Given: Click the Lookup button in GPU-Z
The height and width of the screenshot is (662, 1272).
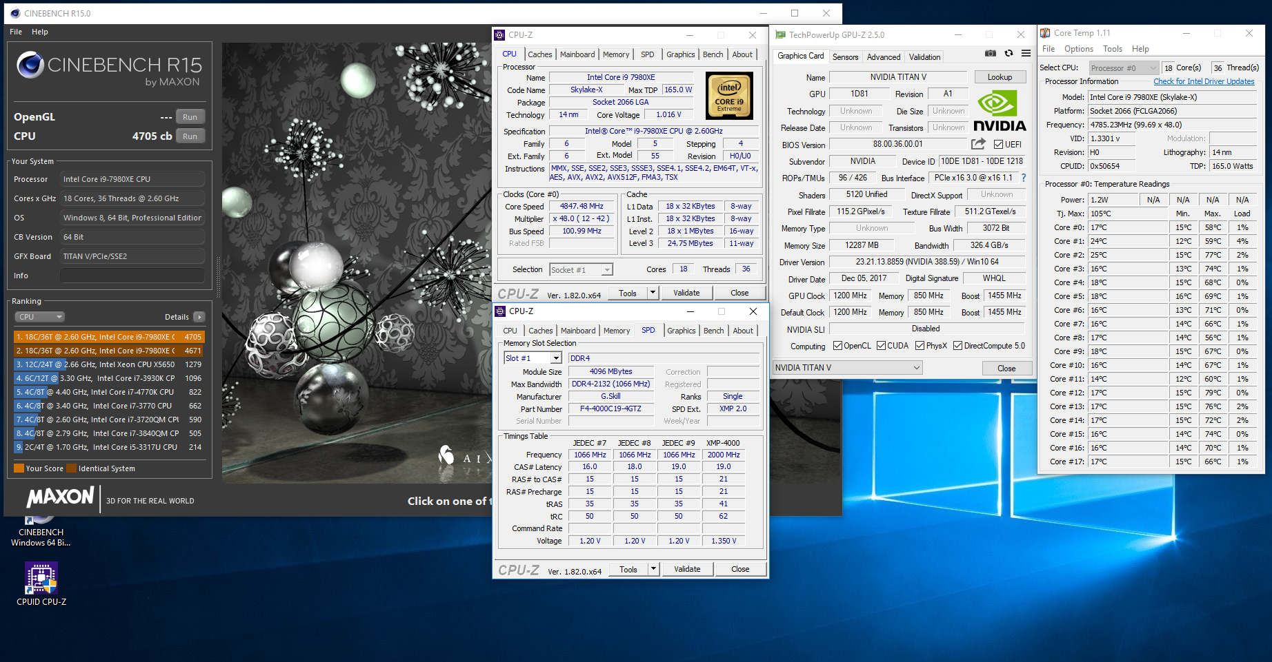Looking at the screenshot, I should tap(1000, 77).
